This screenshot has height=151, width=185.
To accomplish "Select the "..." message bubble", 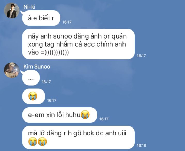I will click(x=31, y=78).
